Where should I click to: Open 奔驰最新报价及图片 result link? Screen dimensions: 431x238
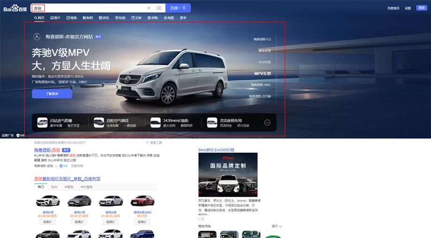pos(67,179)
